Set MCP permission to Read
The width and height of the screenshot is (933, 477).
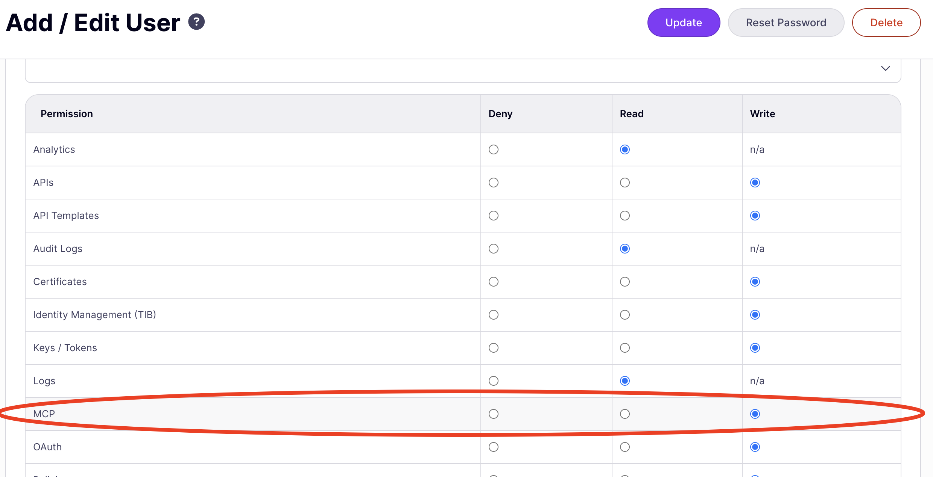click(x=625, y=414)
